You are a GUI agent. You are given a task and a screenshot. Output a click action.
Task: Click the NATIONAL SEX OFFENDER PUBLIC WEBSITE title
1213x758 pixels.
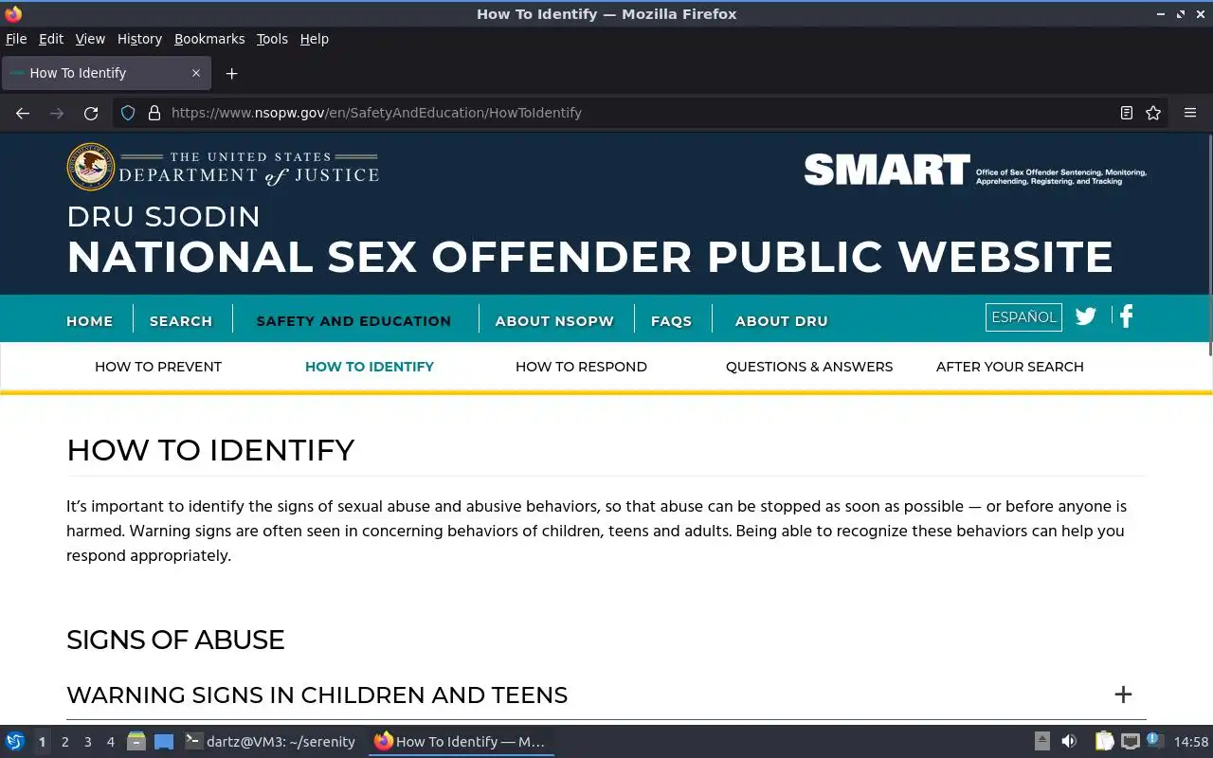coord(589,257)
